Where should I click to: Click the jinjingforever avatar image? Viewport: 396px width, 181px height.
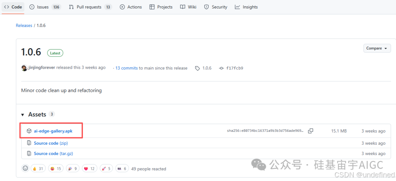(x=24, y=68)
